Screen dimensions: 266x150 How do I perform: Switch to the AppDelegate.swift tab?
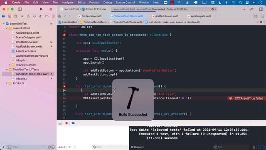[199, 16]
